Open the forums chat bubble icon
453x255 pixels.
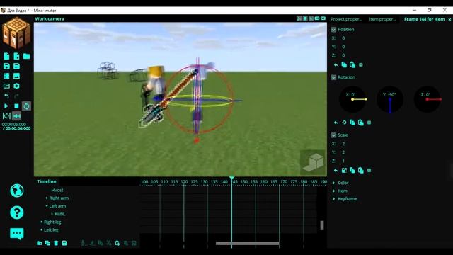pos(17,234)
